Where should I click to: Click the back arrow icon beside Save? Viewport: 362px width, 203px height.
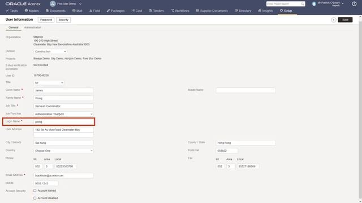[333, 20]
